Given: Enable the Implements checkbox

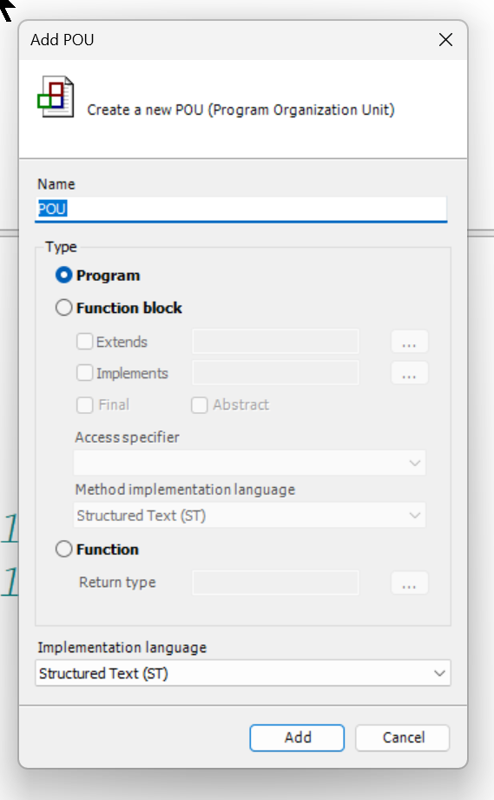Looking at the screenshot, I should point(84,373).
